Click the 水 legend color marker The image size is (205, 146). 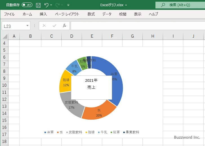pyautogui.click(x=58, y=133)
